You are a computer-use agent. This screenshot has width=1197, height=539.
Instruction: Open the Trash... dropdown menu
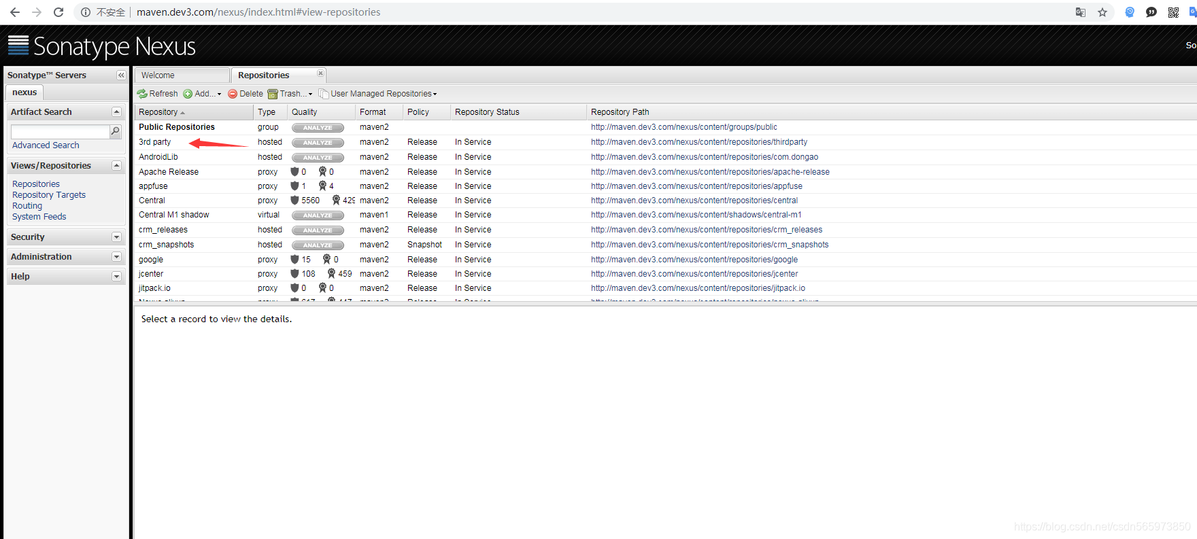(290, 94)
